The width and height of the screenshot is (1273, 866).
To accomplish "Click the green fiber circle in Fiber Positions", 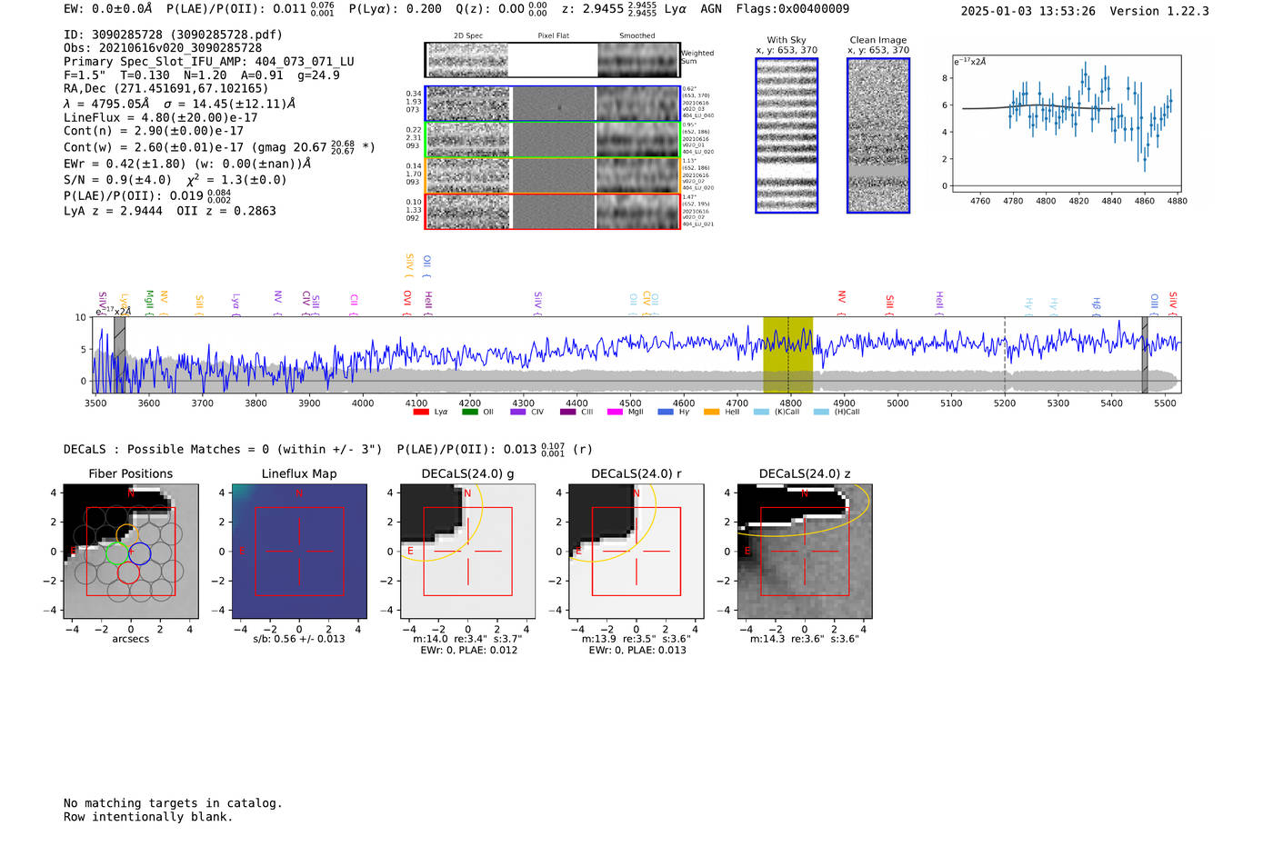I will pyautogui.click(x=116, y=553).
